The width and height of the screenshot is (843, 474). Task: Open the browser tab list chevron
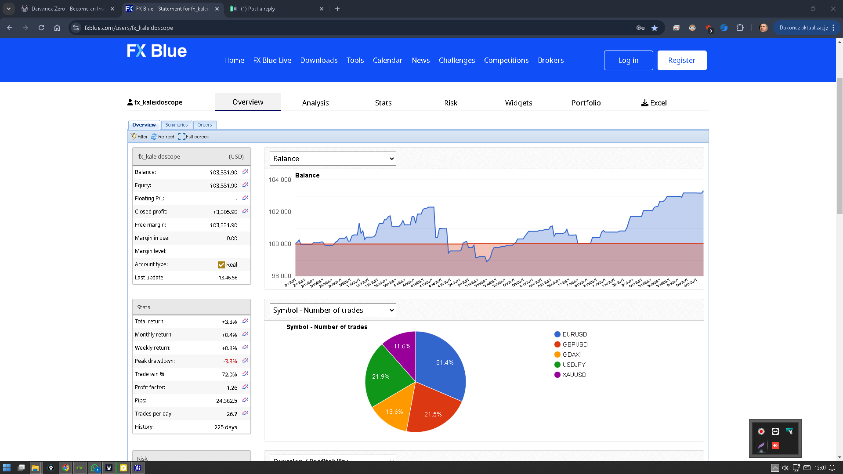pyautogui.click(x=9, y=9)
